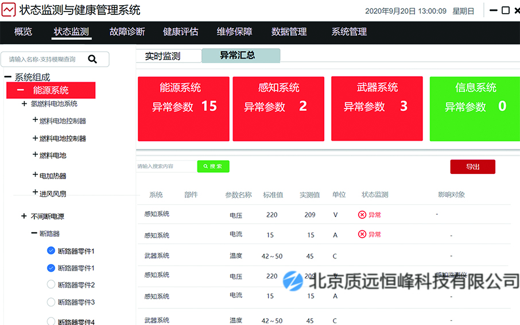Switch to the 异常汇总 tab
520x325 pixels.
(x=241, y=55)
